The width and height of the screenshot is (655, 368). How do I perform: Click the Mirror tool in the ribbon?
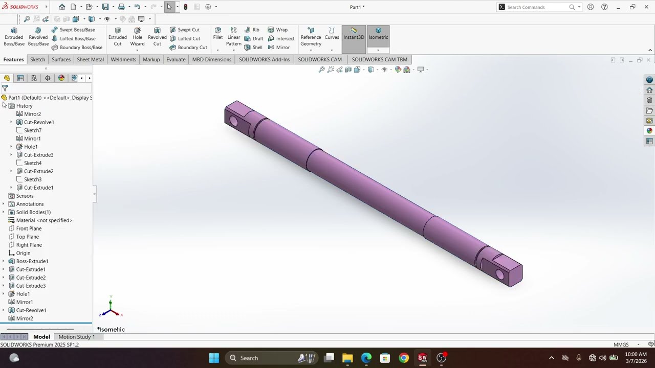pos(279,48)
